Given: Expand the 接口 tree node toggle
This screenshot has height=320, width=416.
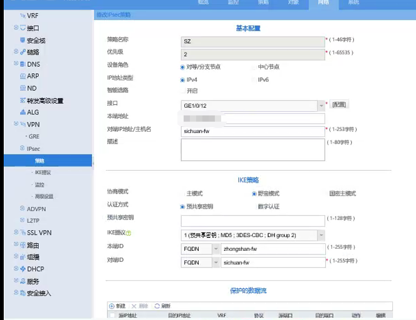Looking at the screenshot, I should click(x=16, y=27).
